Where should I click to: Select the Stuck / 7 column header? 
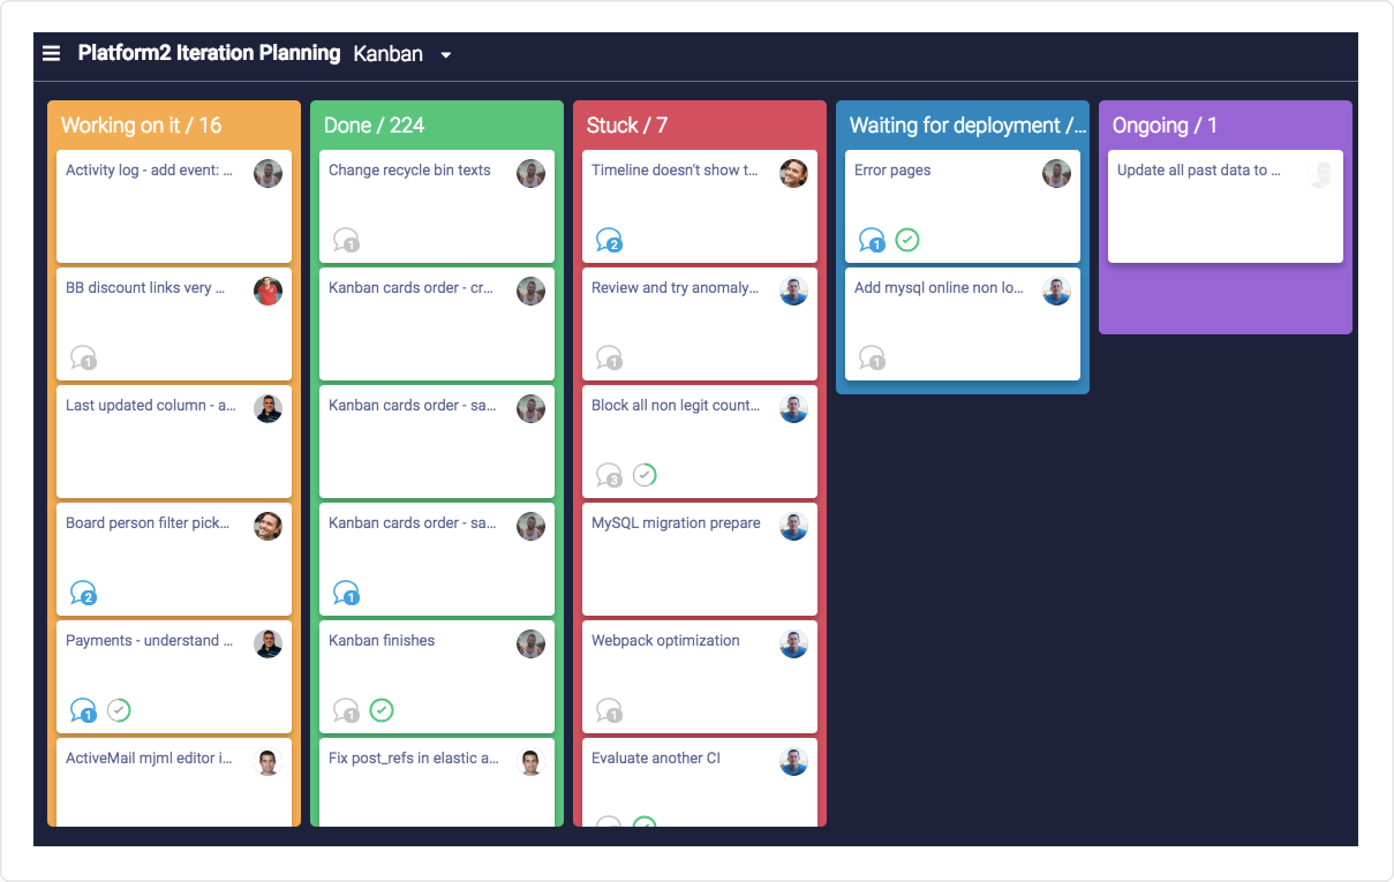pos(627,125)
